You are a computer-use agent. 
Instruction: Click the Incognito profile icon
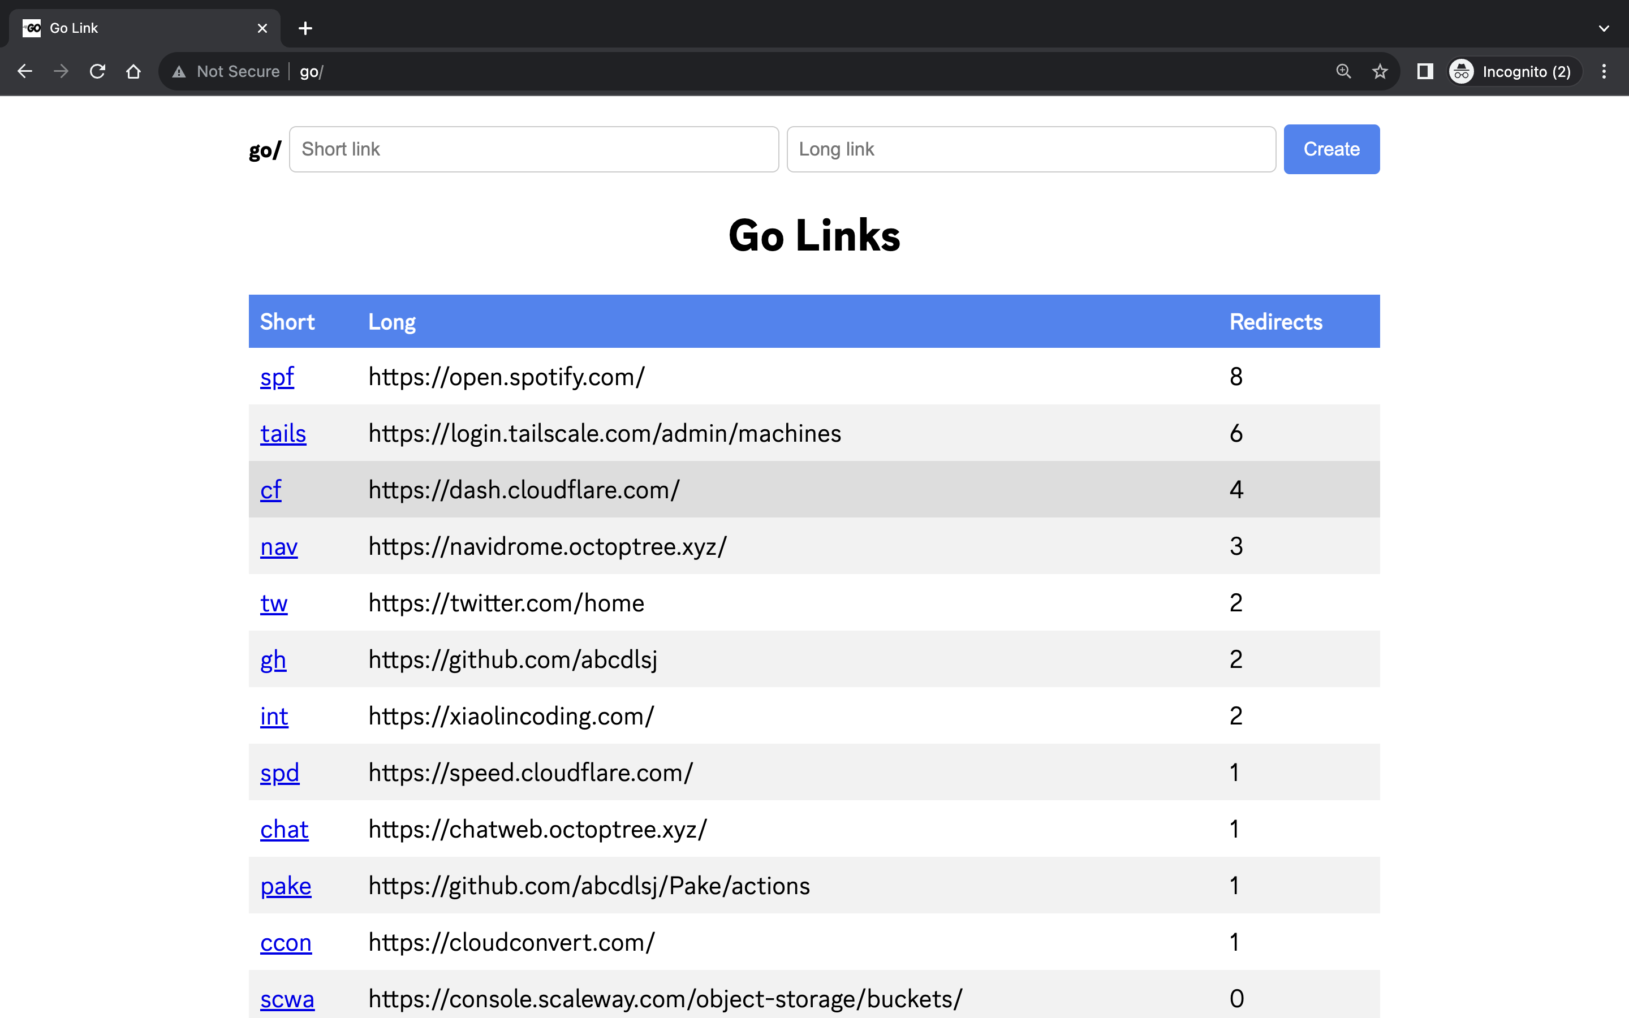[1462, 71]
